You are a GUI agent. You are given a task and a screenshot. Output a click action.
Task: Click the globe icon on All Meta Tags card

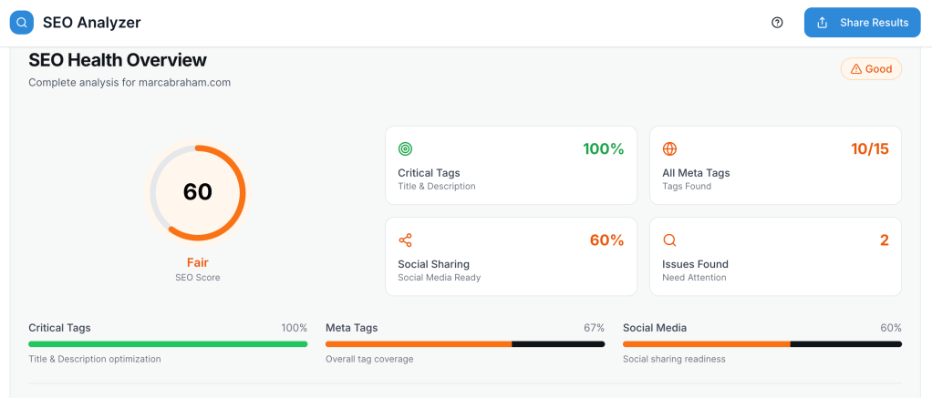pos(669,148)
